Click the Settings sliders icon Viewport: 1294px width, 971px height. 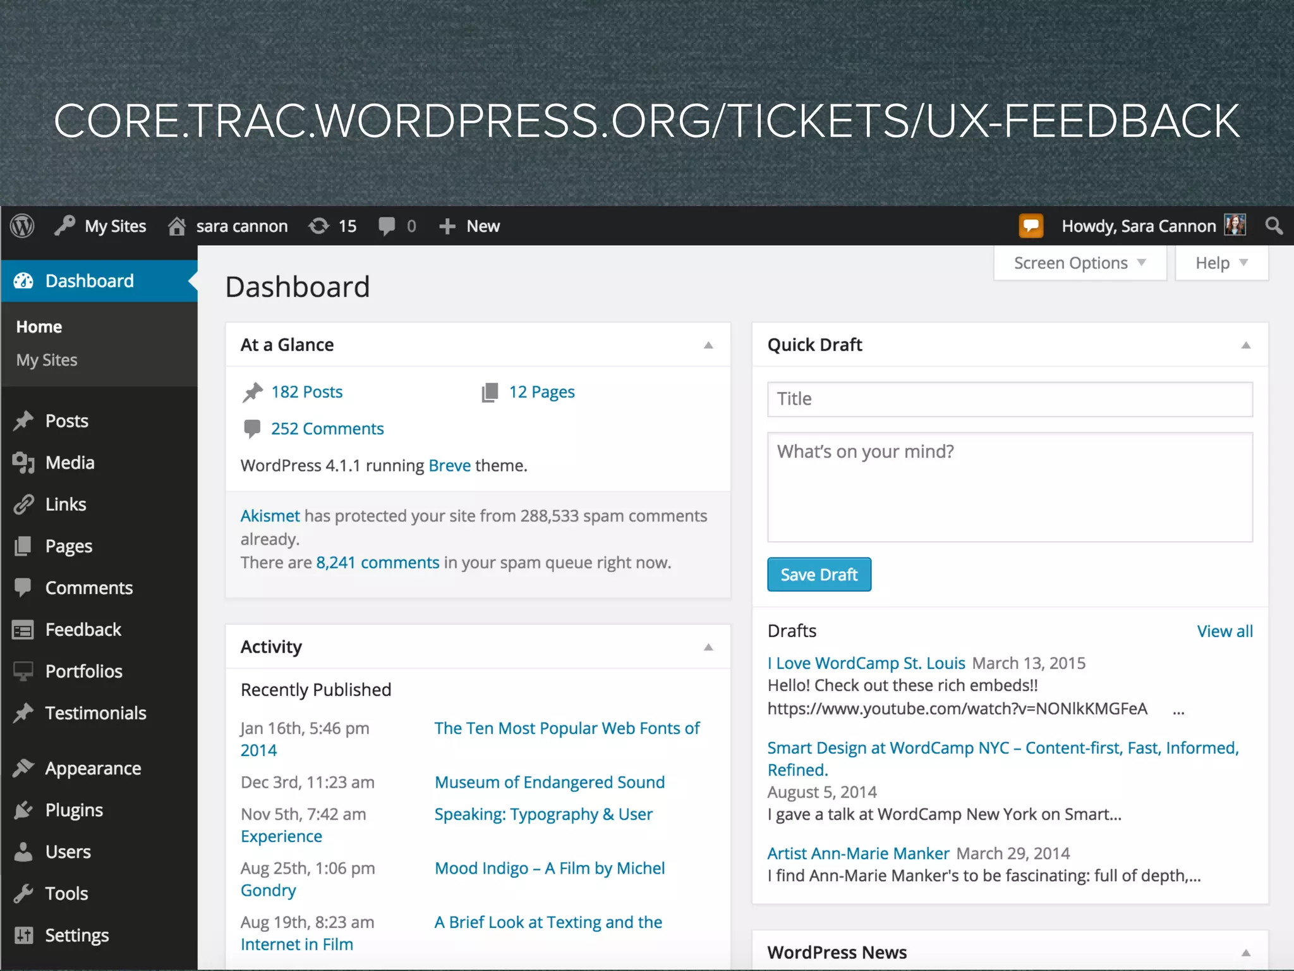(23, 935)
